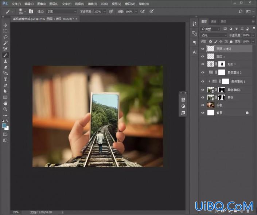Select the Lasso tool
The height and width of the screenshot is (215, 257).
coord(5,37)
